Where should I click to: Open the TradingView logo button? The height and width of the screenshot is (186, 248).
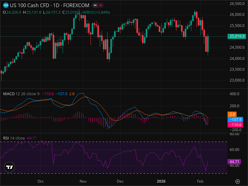coord(10,167)
